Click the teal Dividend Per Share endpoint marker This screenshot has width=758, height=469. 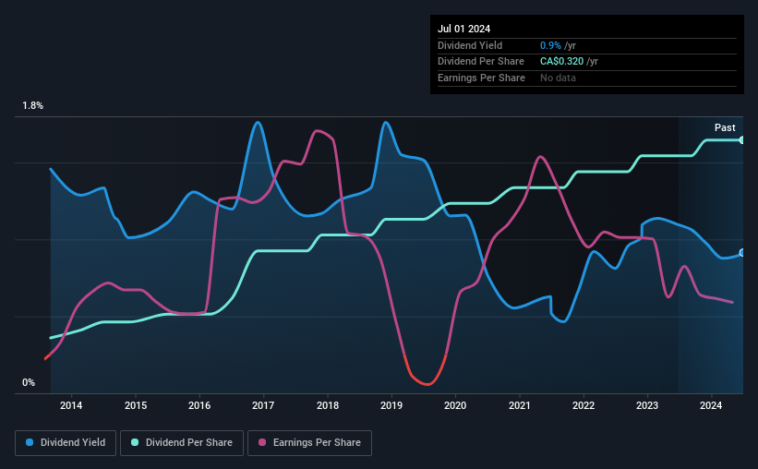(741, 140)
